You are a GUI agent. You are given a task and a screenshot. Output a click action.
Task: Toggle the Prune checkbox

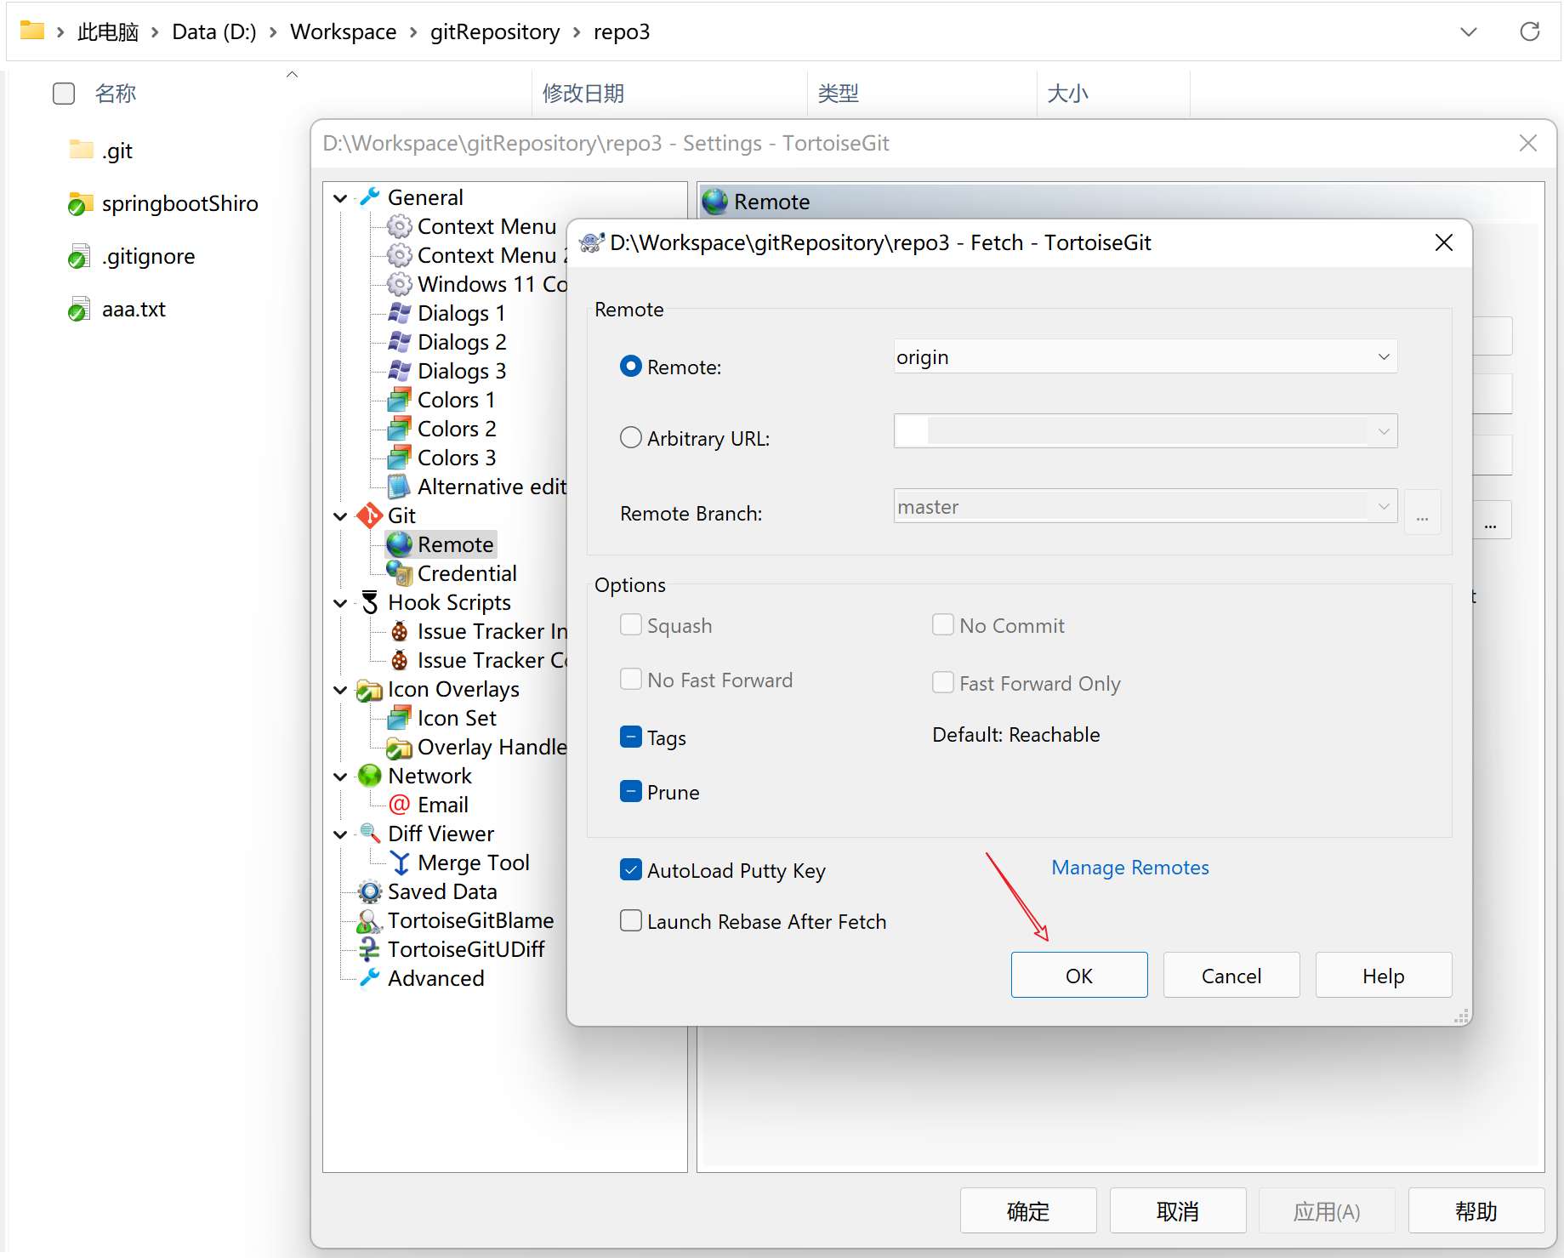[630, 792]
